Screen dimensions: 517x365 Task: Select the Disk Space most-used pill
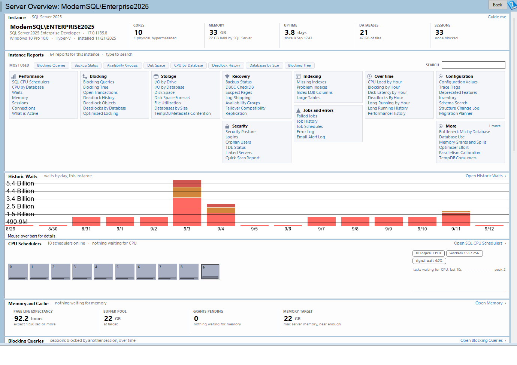point(156,65)
